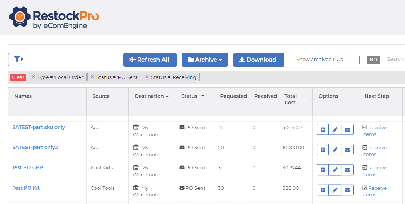Toggle the Show archived POs switch
The height and width of the screenshot is (204, 405).
click(x=369, y=60)
